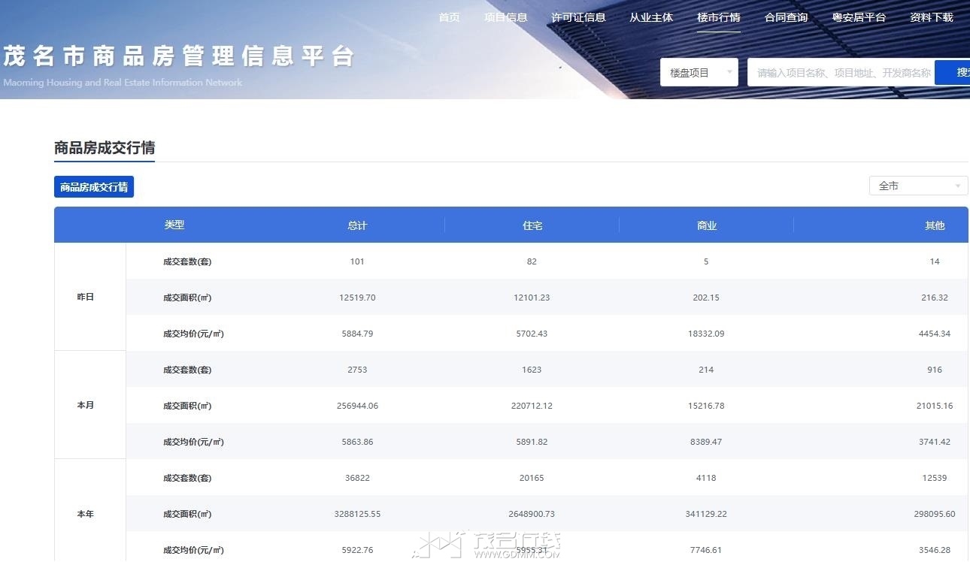The height and width of the screenshot is (562, 970).
Task: Click the 总计 column header
Action: (357, 225)
